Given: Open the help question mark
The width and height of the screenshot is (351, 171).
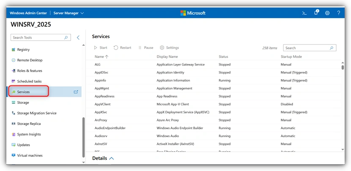Looking at the screenshot, I should [339, 13].
